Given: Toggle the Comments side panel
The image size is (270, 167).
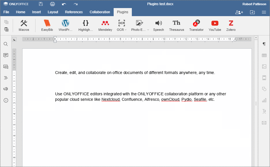Looking at the screenshot, I should [6, 55].
